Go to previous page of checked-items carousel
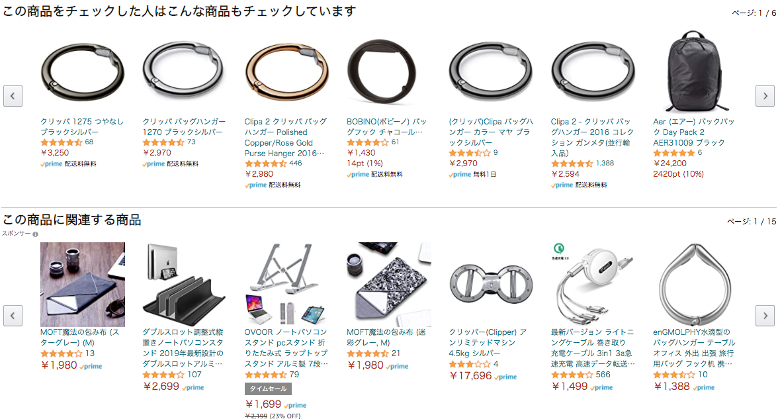This screenshot has width=778, height=419. 13,96
